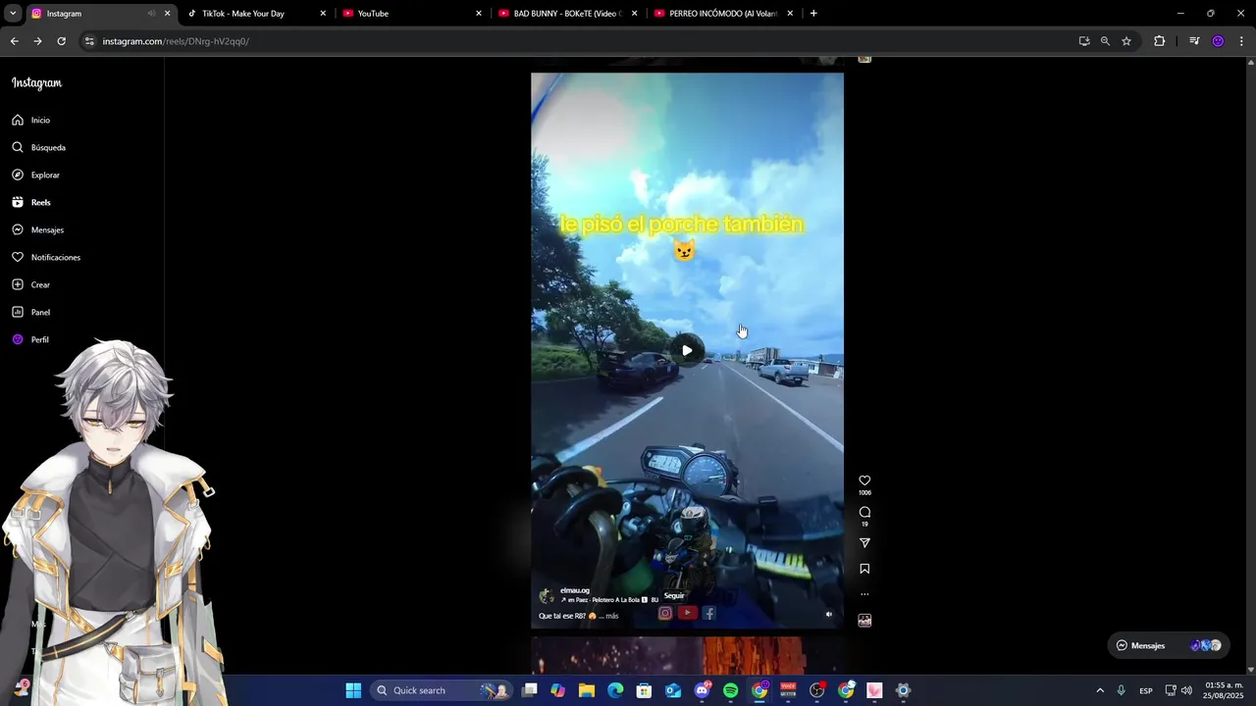Save the reel with the bookmark icon
Viewport: 1256px width, 706px height.
click(864, 569)
